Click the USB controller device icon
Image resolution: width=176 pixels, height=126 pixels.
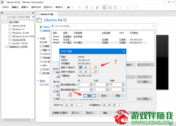[x=41, y=62]
